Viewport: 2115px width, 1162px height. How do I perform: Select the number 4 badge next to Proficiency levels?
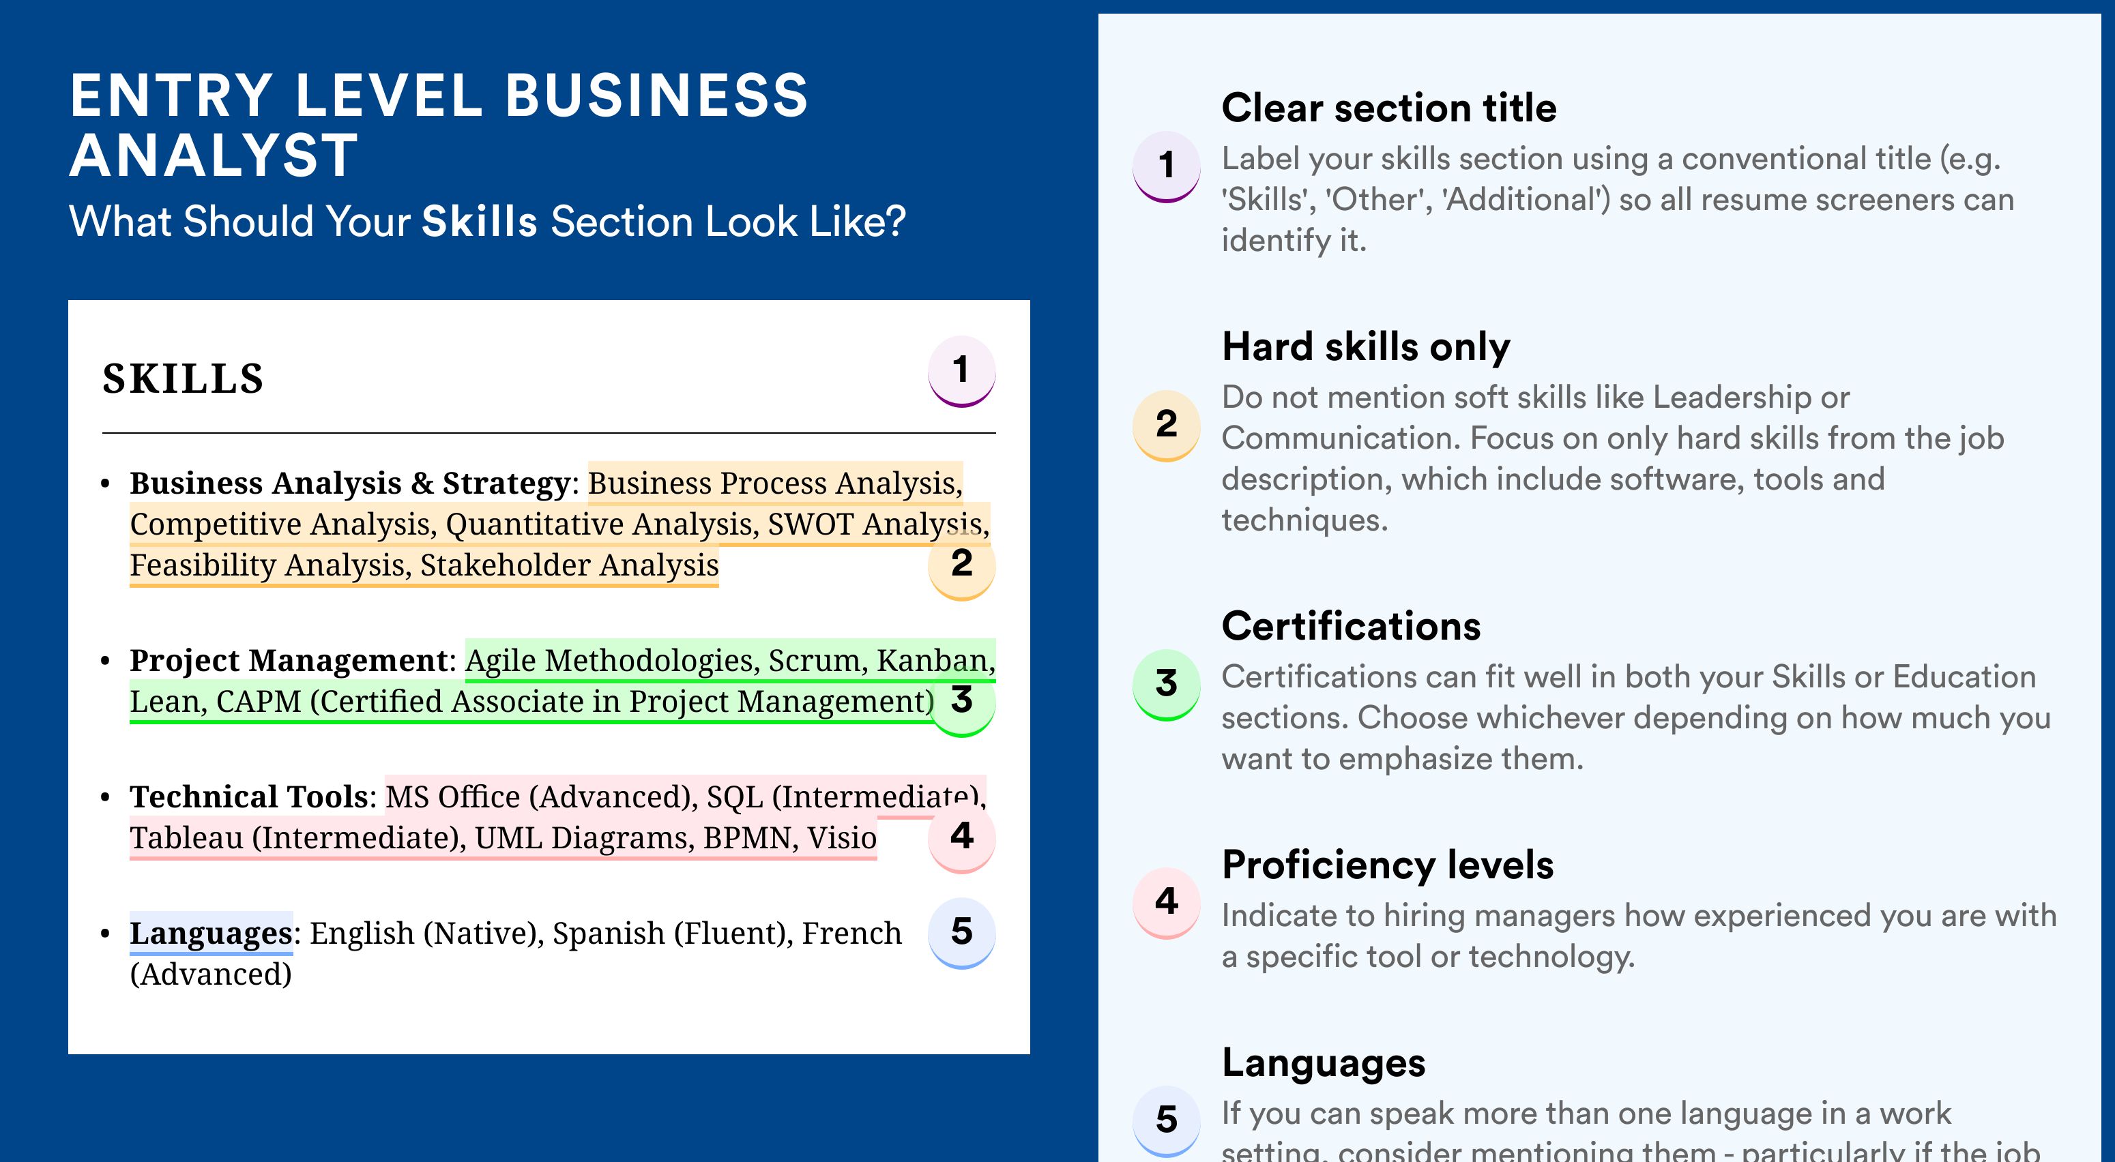1167,903
